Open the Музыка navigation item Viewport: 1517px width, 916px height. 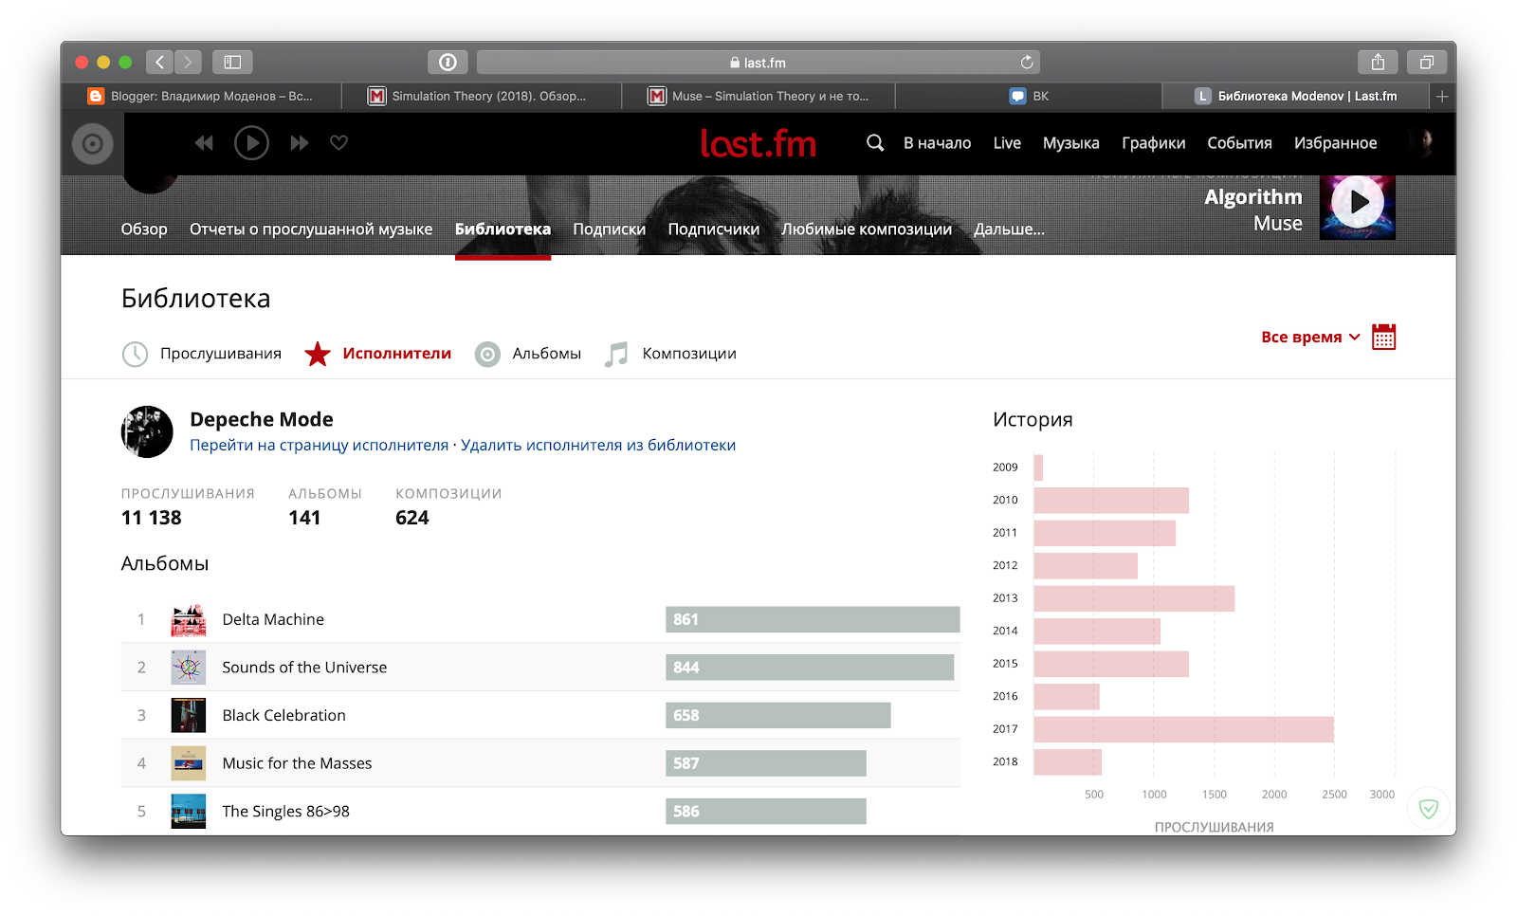[1071, 143]
